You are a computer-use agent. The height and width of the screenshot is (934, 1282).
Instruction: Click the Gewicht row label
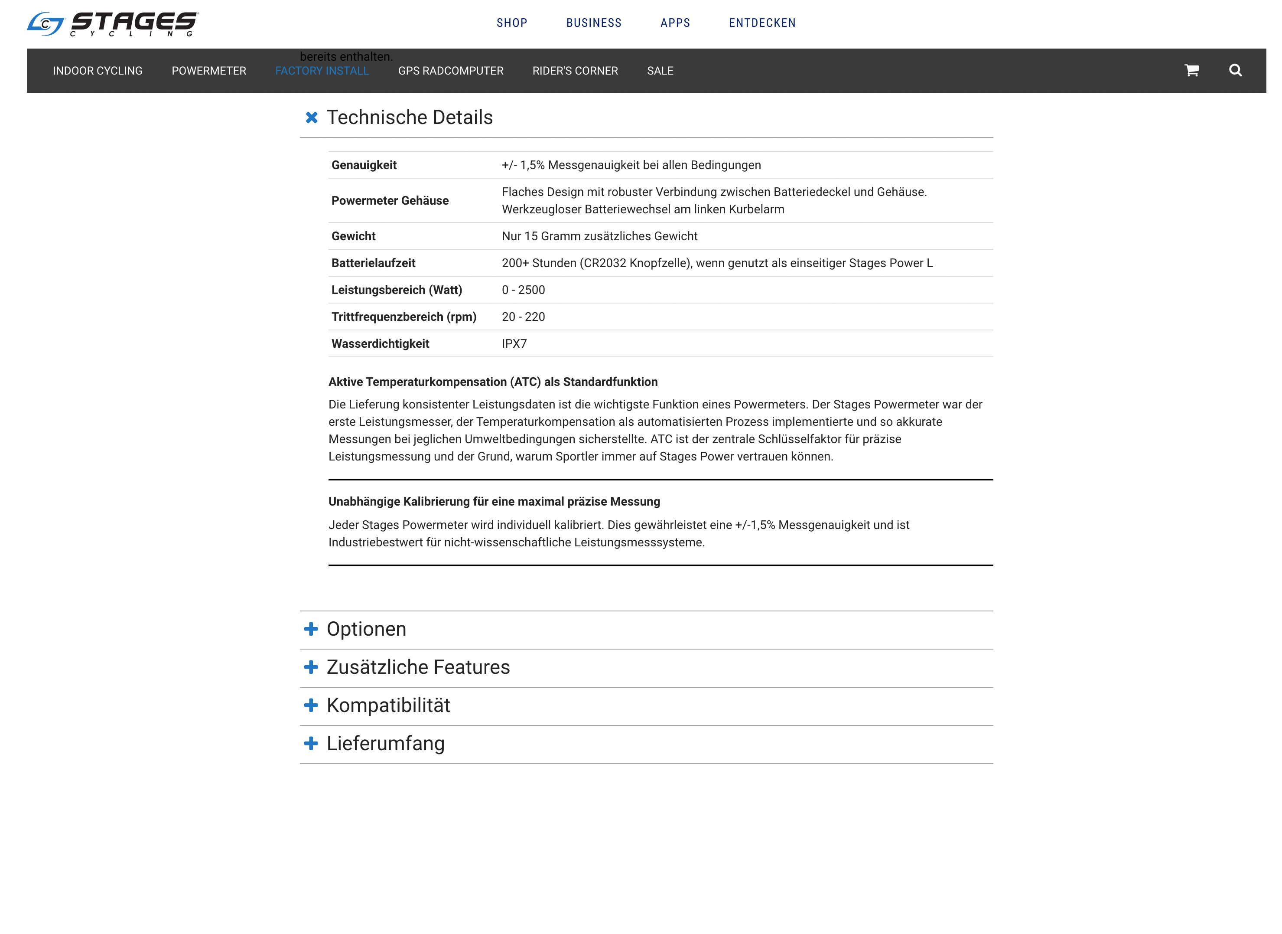(353, 236)
